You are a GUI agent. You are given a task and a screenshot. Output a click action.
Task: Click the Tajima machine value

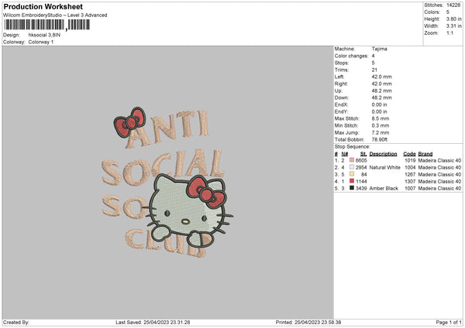(380, 49)
